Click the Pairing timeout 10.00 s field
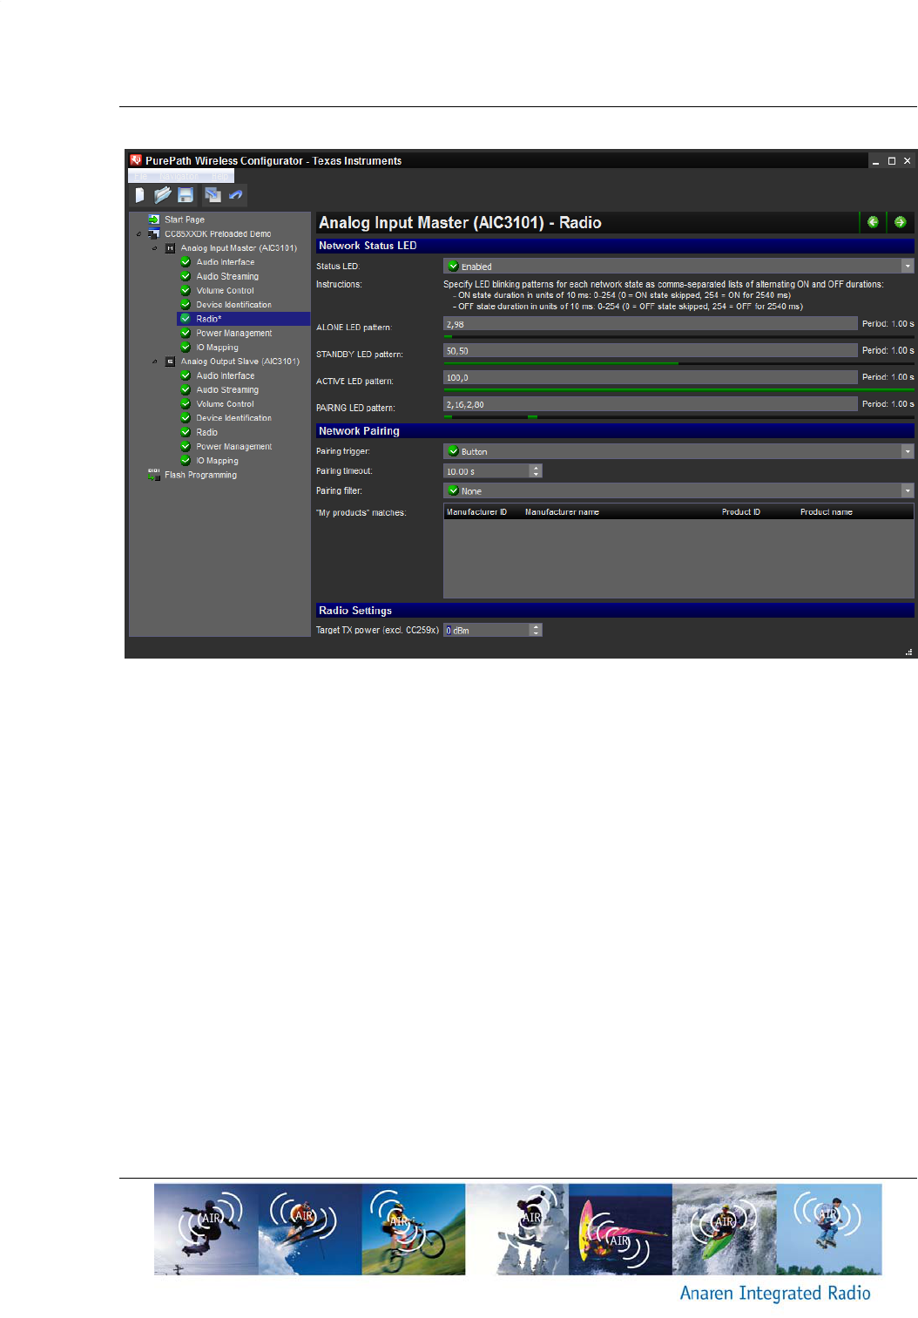Screen dimensions: 918x1318 point(488,471)
